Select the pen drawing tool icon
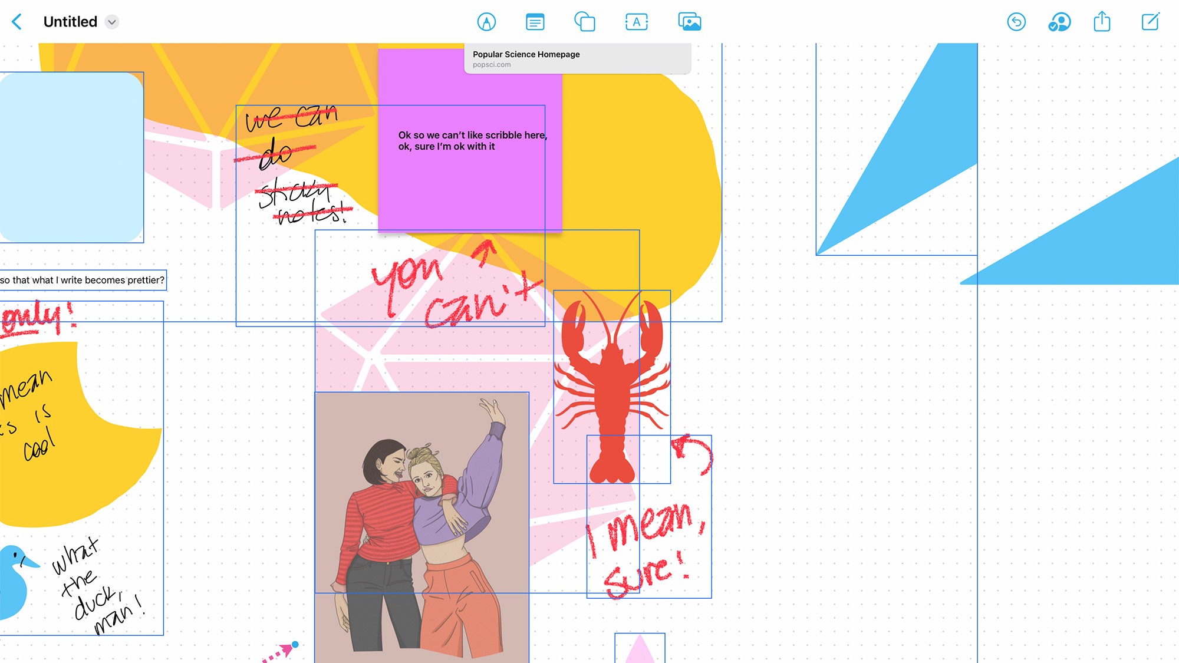1179x663 pixels. [x=486, y=22]
